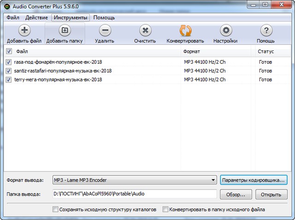295x220 pixels.
Task: Enable Конвертировать в папку исходного файла checkbox
Action: (165, 209)
